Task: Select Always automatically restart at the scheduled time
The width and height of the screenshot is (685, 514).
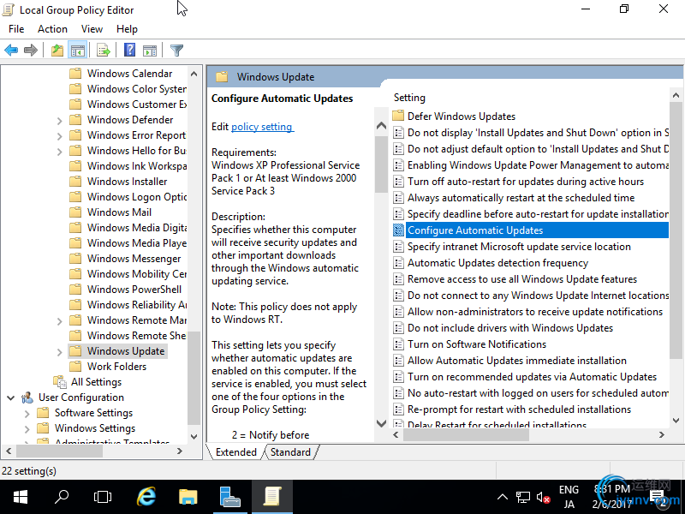Action: 521,198
